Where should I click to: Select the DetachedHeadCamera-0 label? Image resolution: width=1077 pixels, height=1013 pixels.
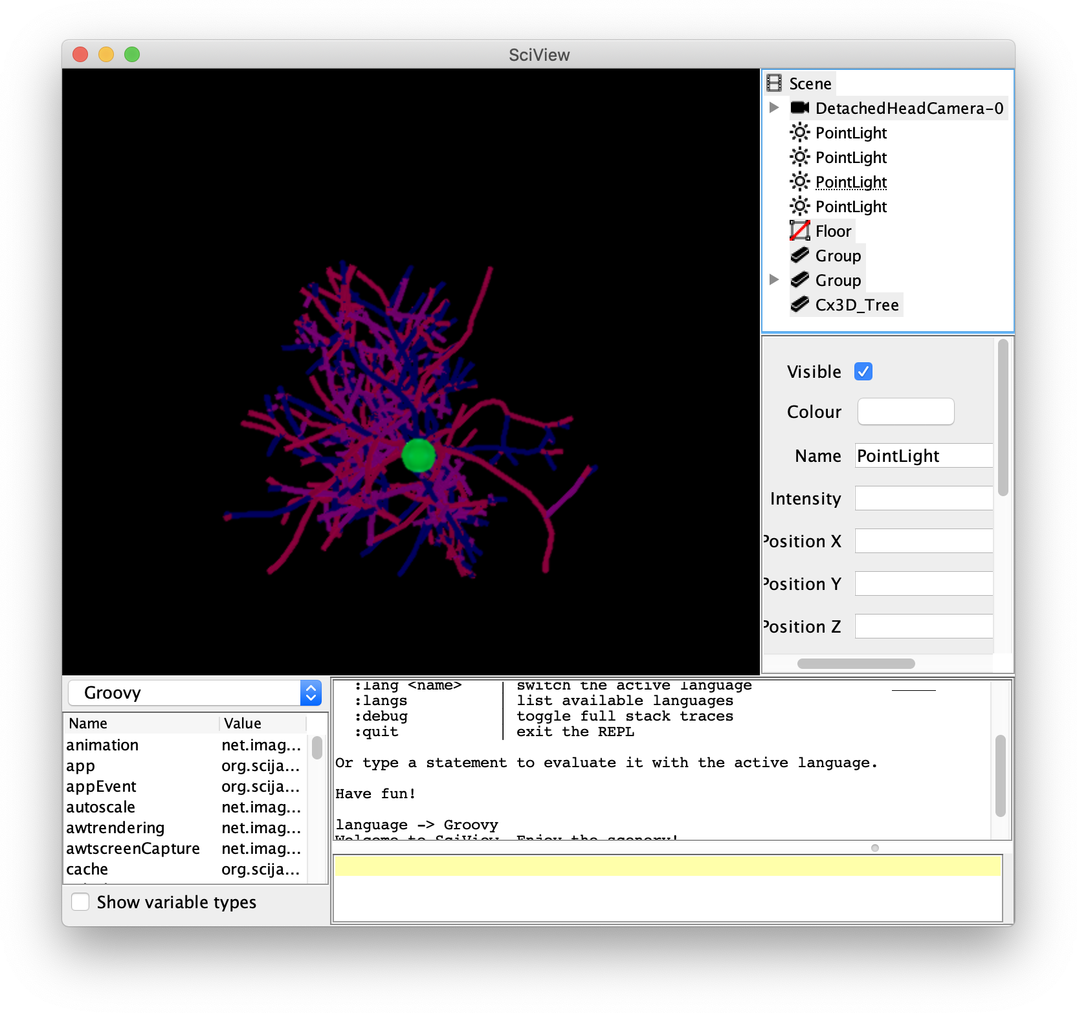point(909,108)
